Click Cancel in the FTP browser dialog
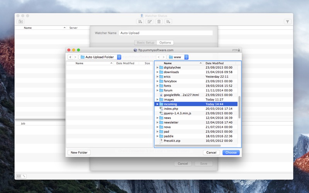Image resolution: width=309 pixels, height=193 pixels. pos(211,152)
